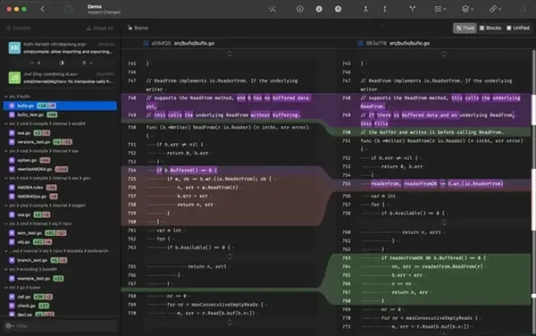Screen dimensions: 536x336
Task: Click the greyed circular icon beside back arrow
Action: 69,9
